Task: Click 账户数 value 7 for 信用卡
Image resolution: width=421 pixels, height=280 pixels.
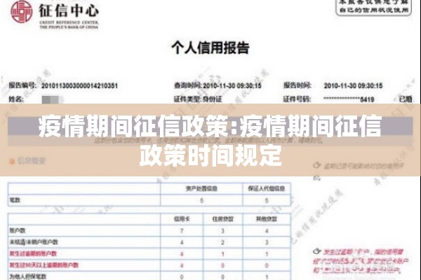Action: 182,231
